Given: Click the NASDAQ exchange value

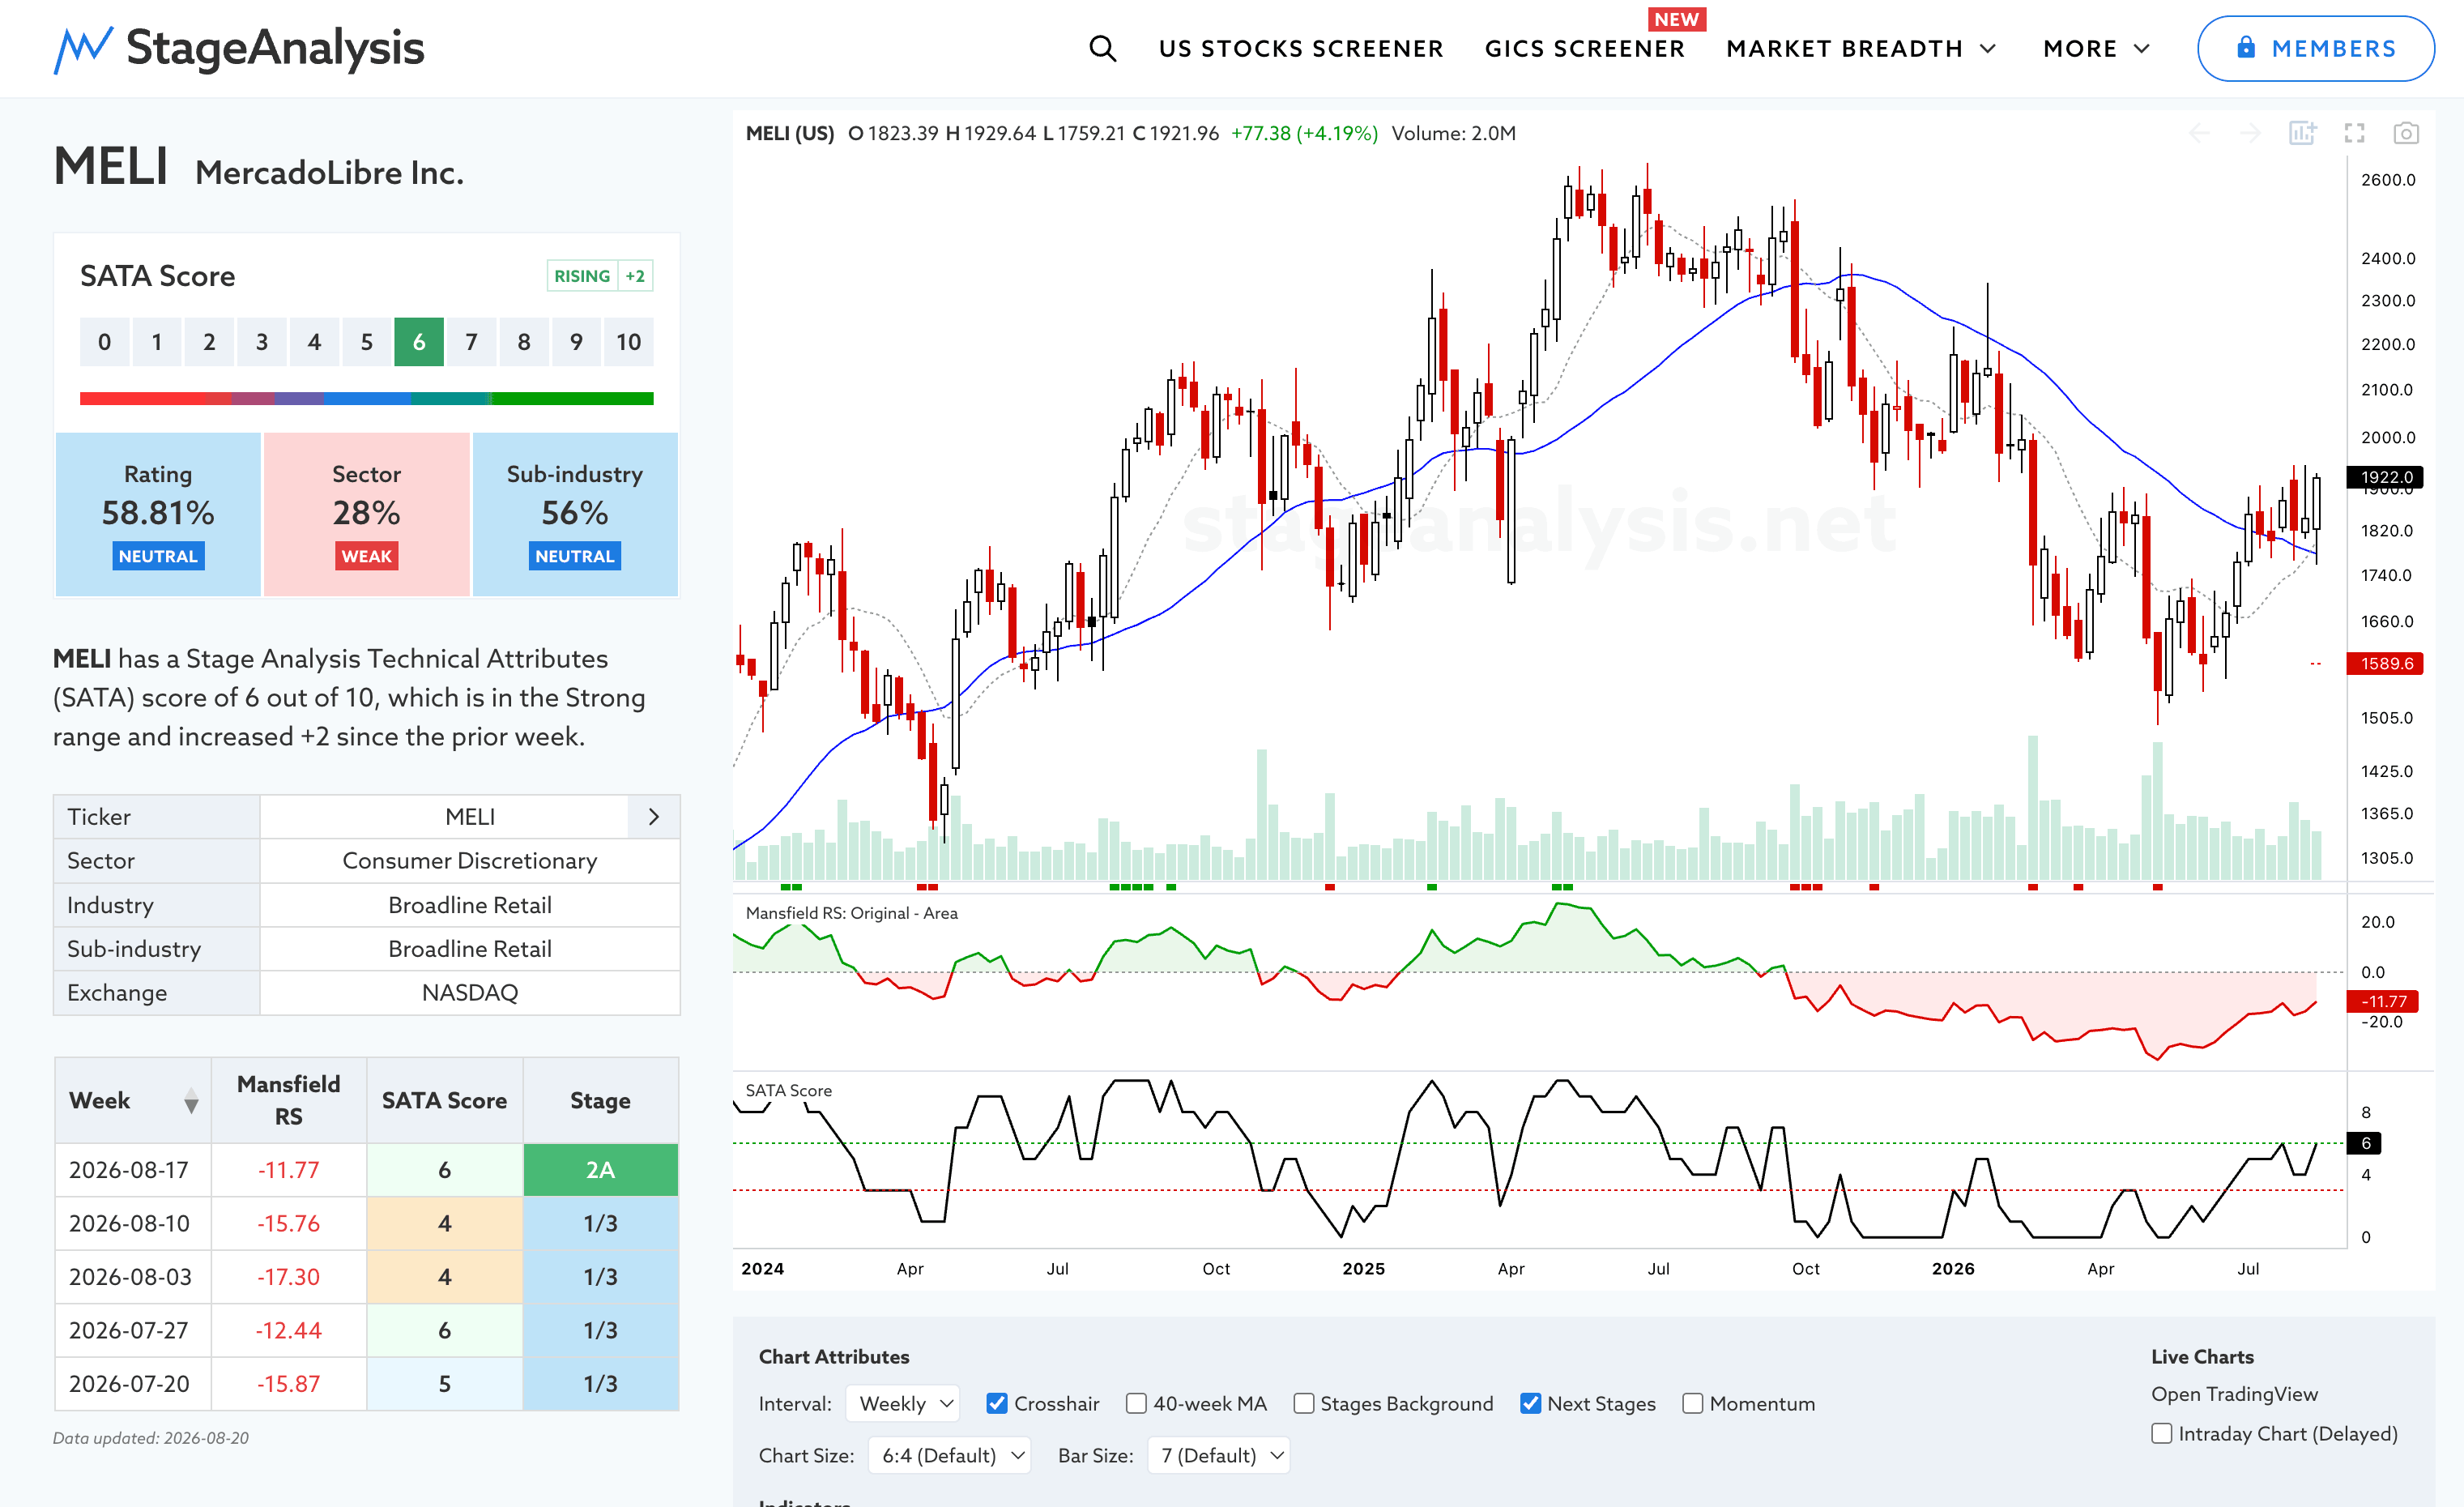Looking at the screenshot, I should click(470, 993).
